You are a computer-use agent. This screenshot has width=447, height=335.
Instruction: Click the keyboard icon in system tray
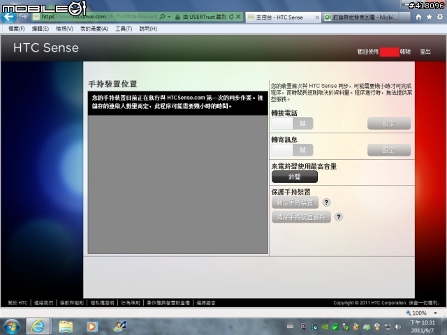pos(291,326)
